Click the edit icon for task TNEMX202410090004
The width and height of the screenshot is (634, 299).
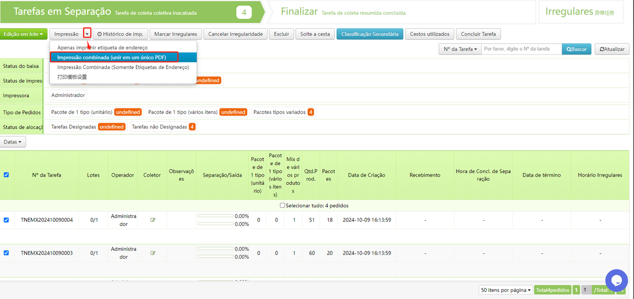(x=153, y=220)
